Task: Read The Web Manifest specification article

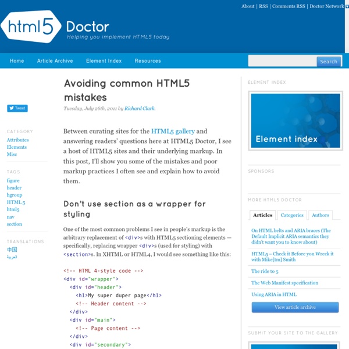Action: (x=284, y=283)
